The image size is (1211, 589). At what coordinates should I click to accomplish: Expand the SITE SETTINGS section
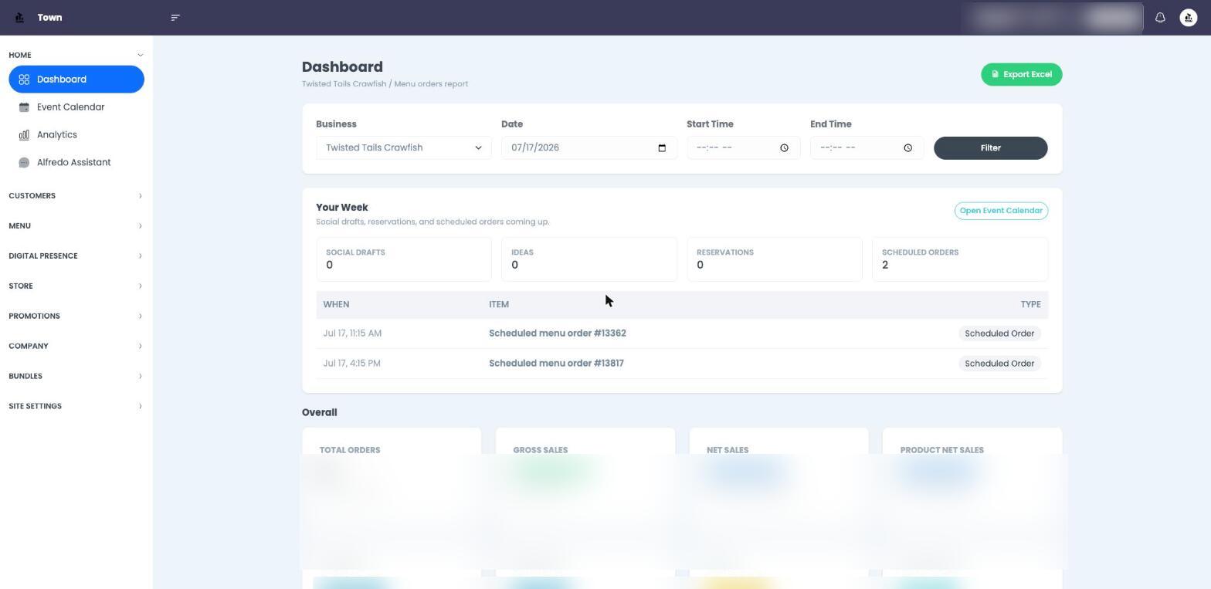[x=76, y=407]
